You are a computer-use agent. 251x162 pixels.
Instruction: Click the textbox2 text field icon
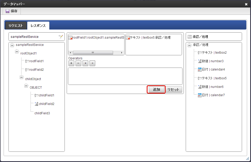(200, 53)
